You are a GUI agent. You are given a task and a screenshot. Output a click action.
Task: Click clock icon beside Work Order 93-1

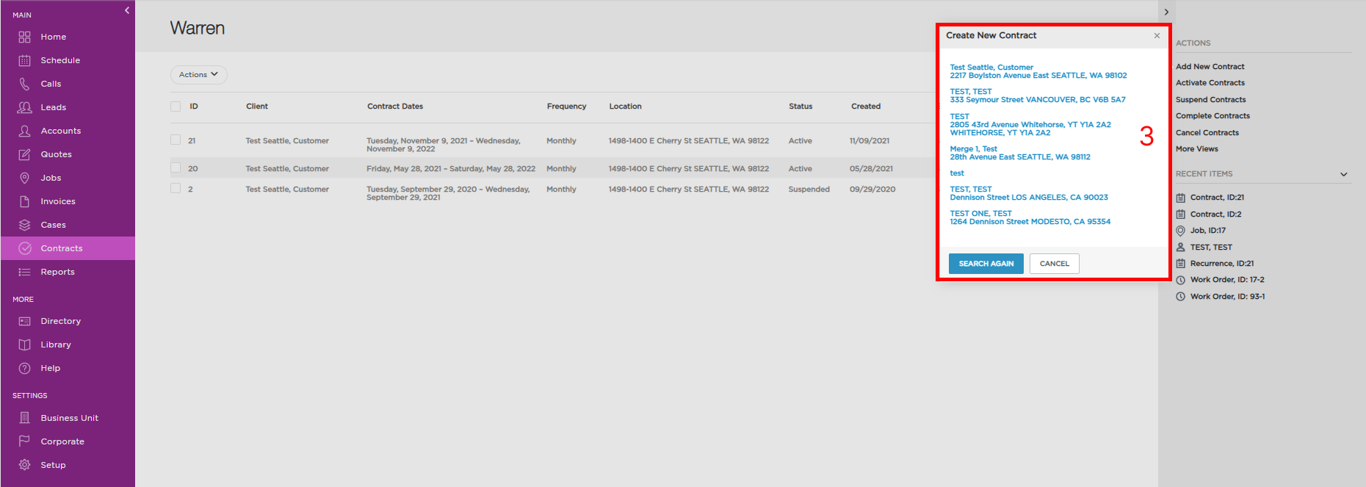1181,297
